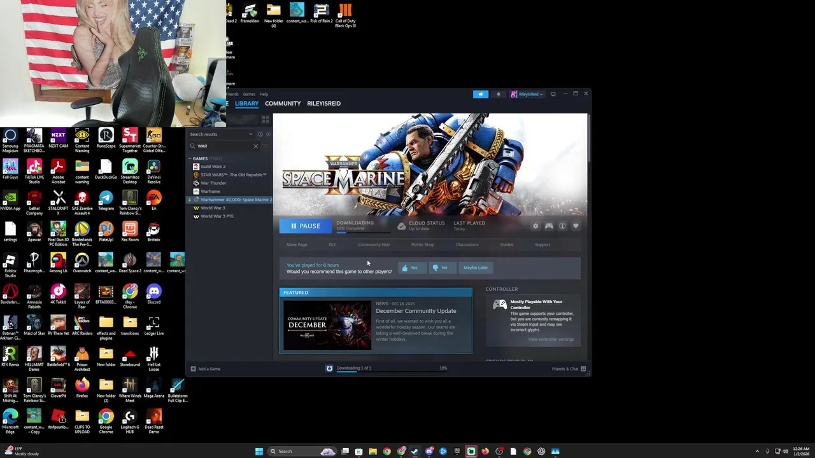Select Guild Wars 2 in list
This screenshot has height=458, width=815.
coord(213,167)
